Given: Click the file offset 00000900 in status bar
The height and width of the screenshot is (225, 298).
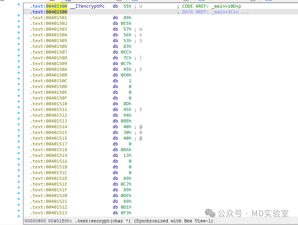Looking at the screenshot, I should point(35,221).
